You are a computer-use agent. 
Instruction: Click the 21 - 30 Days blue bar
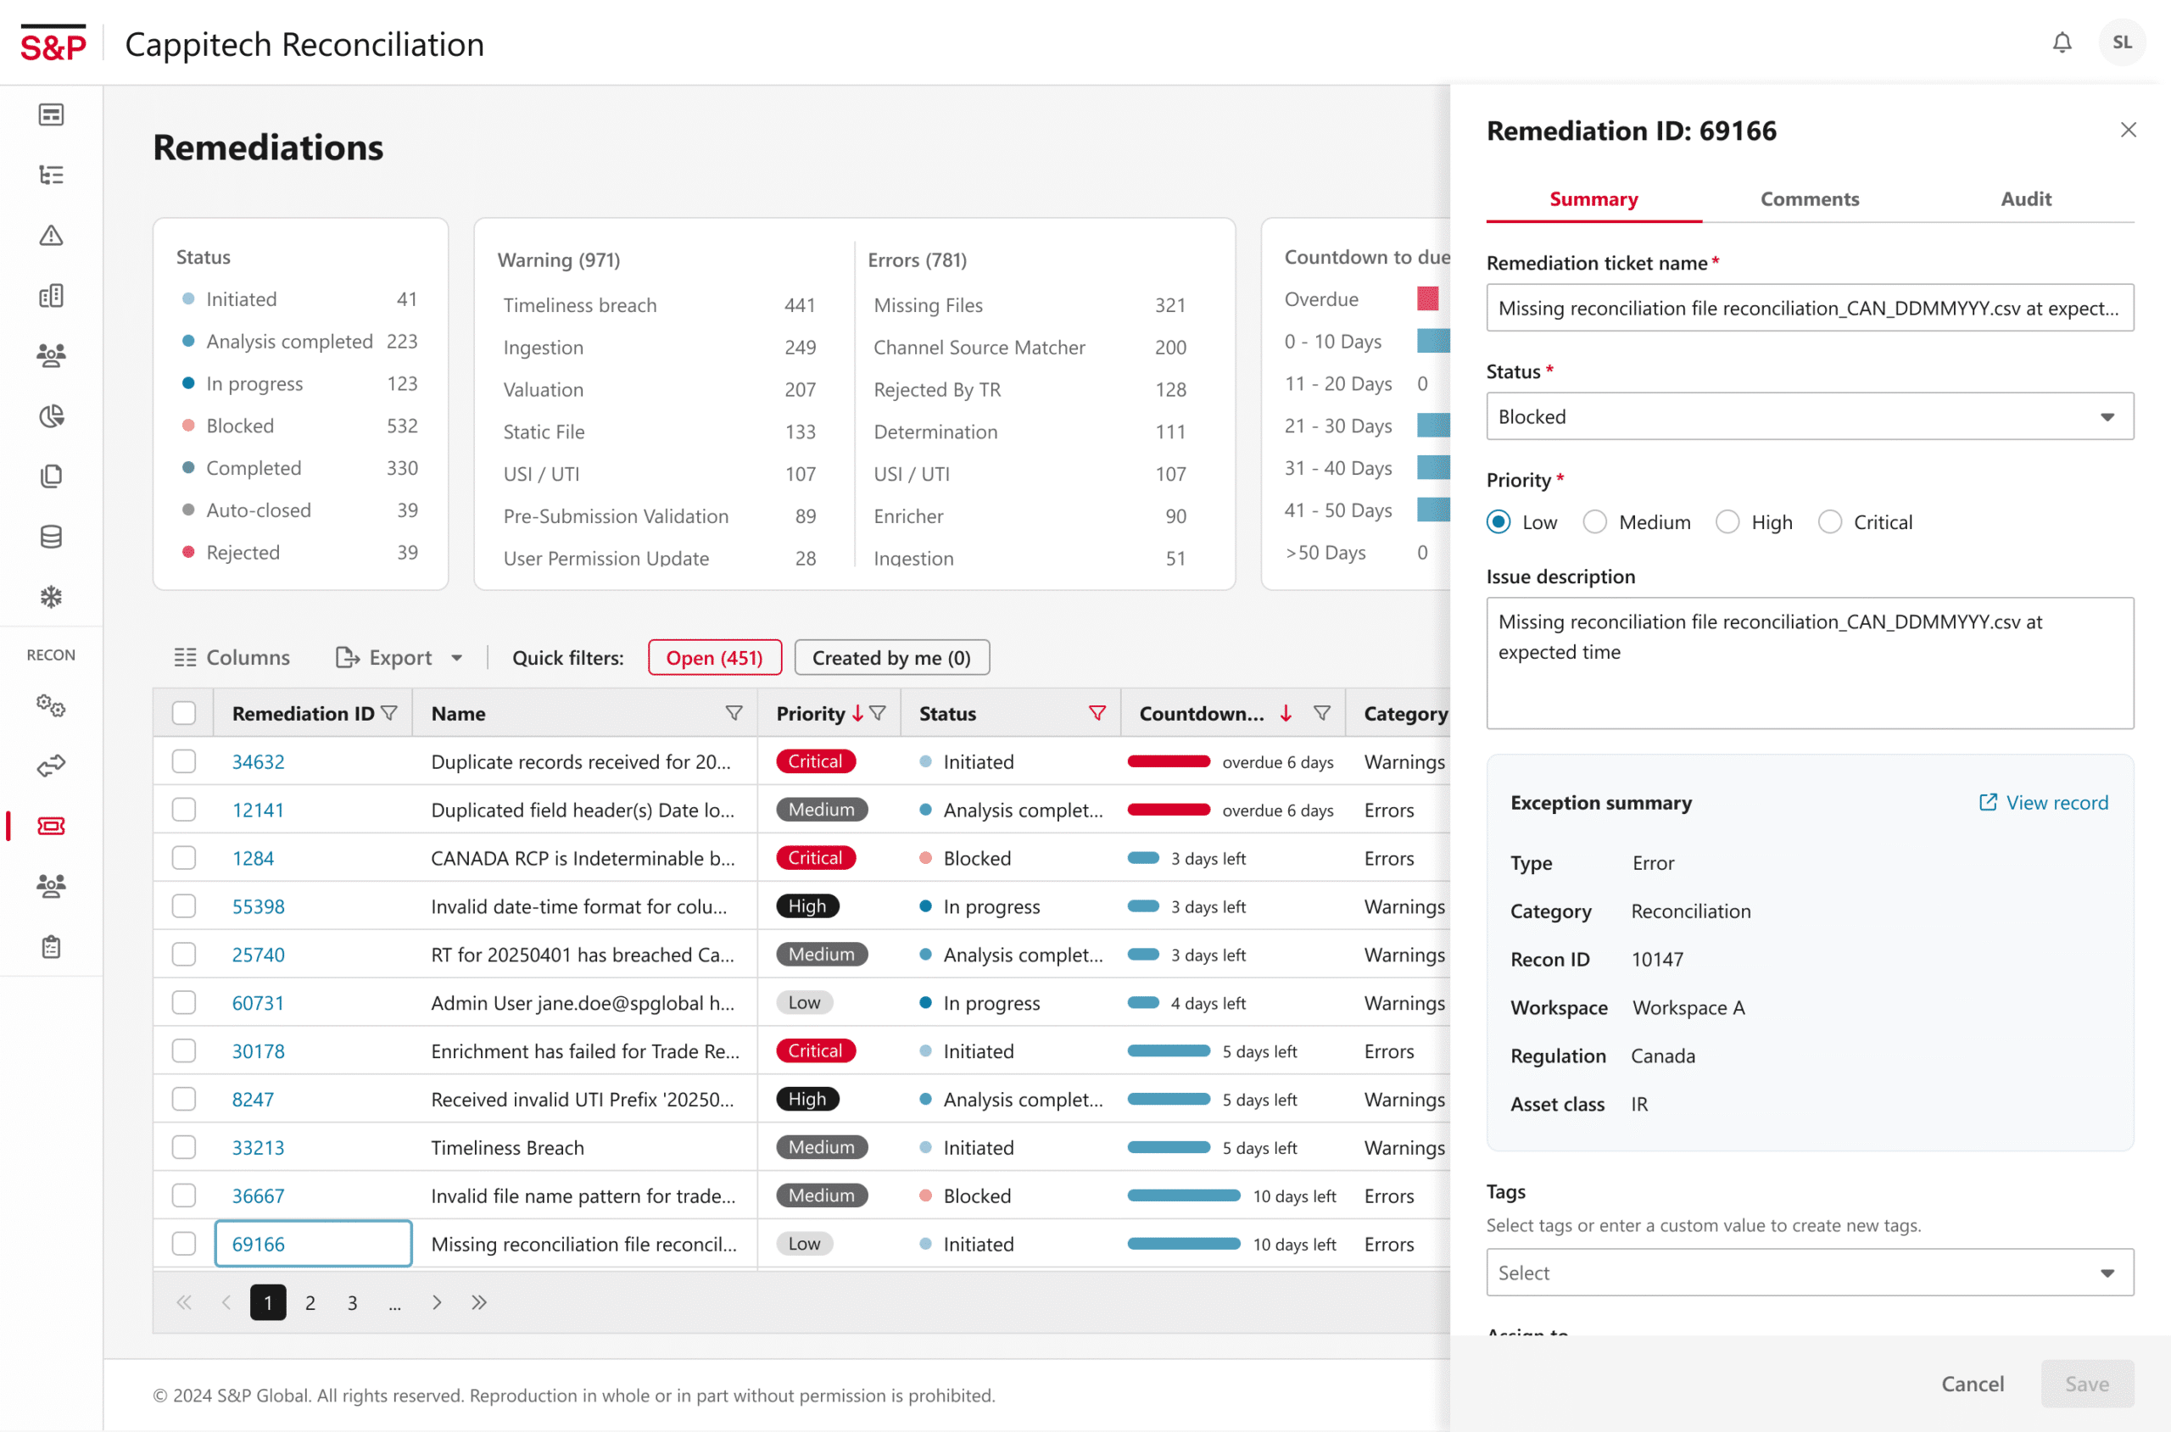pos(1433,426)
